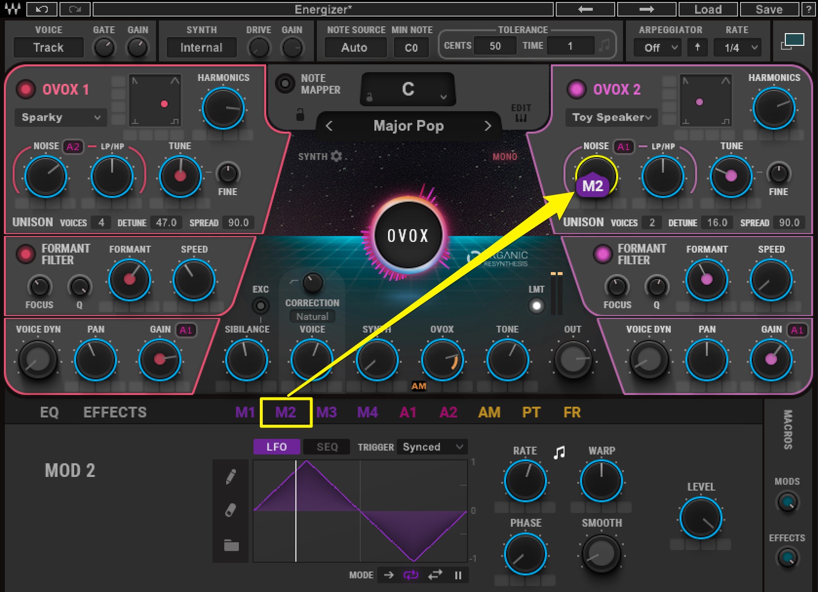This screenshot has height=592, width=818.
Task: Open the EFFECTS tab
Action: click(115, 413)
